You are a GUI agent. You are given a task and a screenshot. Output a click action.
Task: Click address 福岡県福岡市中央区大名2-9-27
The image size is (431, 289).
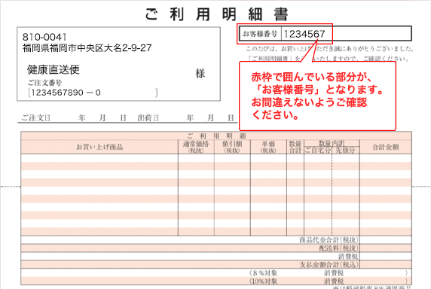coord(87,48)
